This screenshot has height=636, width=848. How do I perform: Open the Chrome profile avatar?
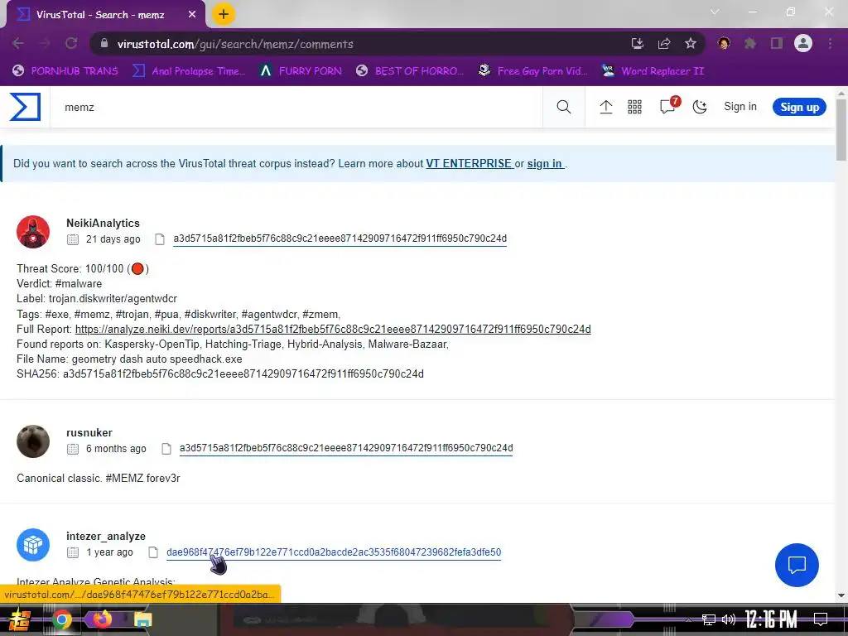[x=803, y=43]
